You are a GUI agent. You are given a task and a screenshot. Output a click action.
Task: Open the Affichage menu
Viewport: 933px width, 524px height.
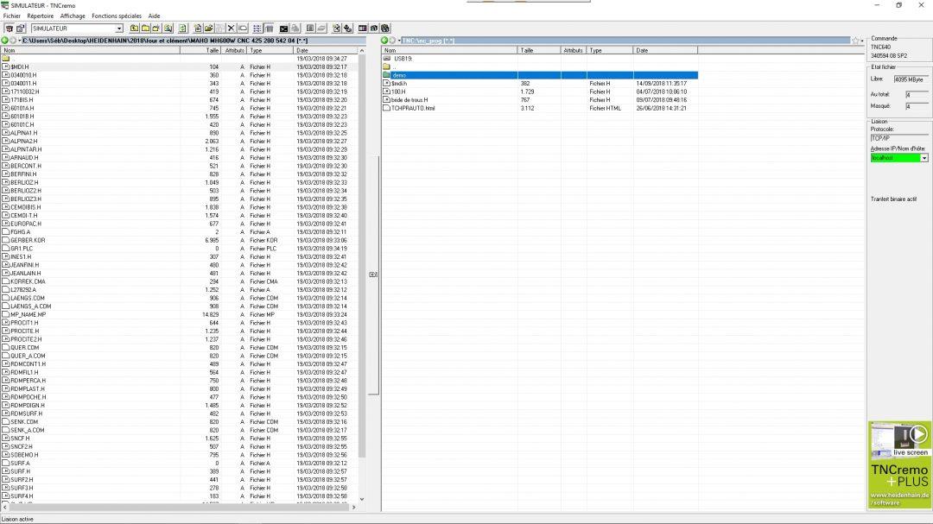[73, 16]
